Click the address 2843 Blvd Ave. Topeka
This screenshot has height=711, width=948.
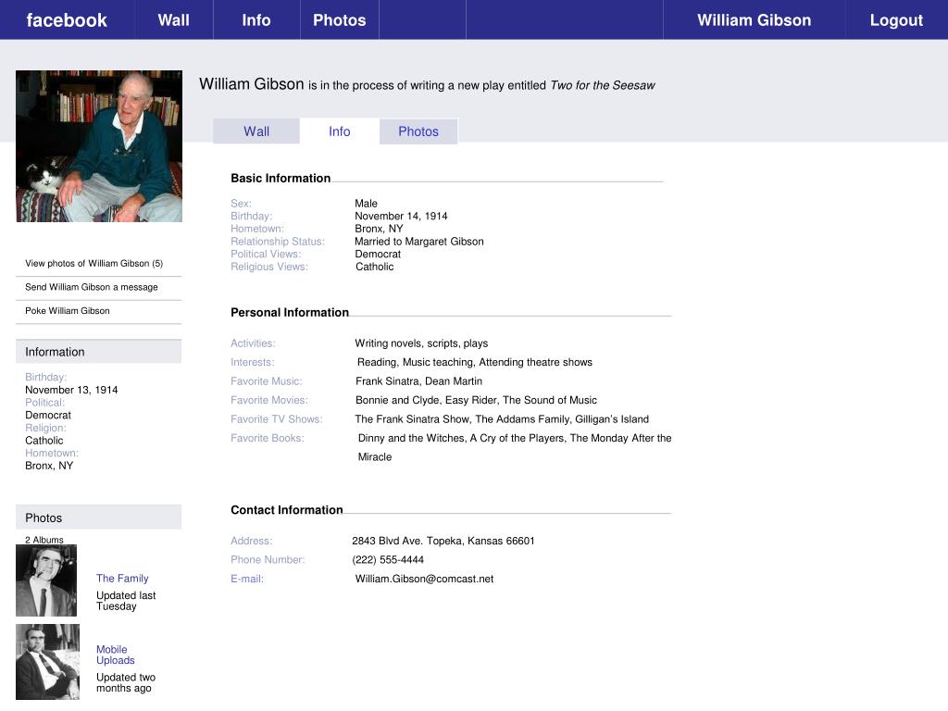tap(443, 541)
